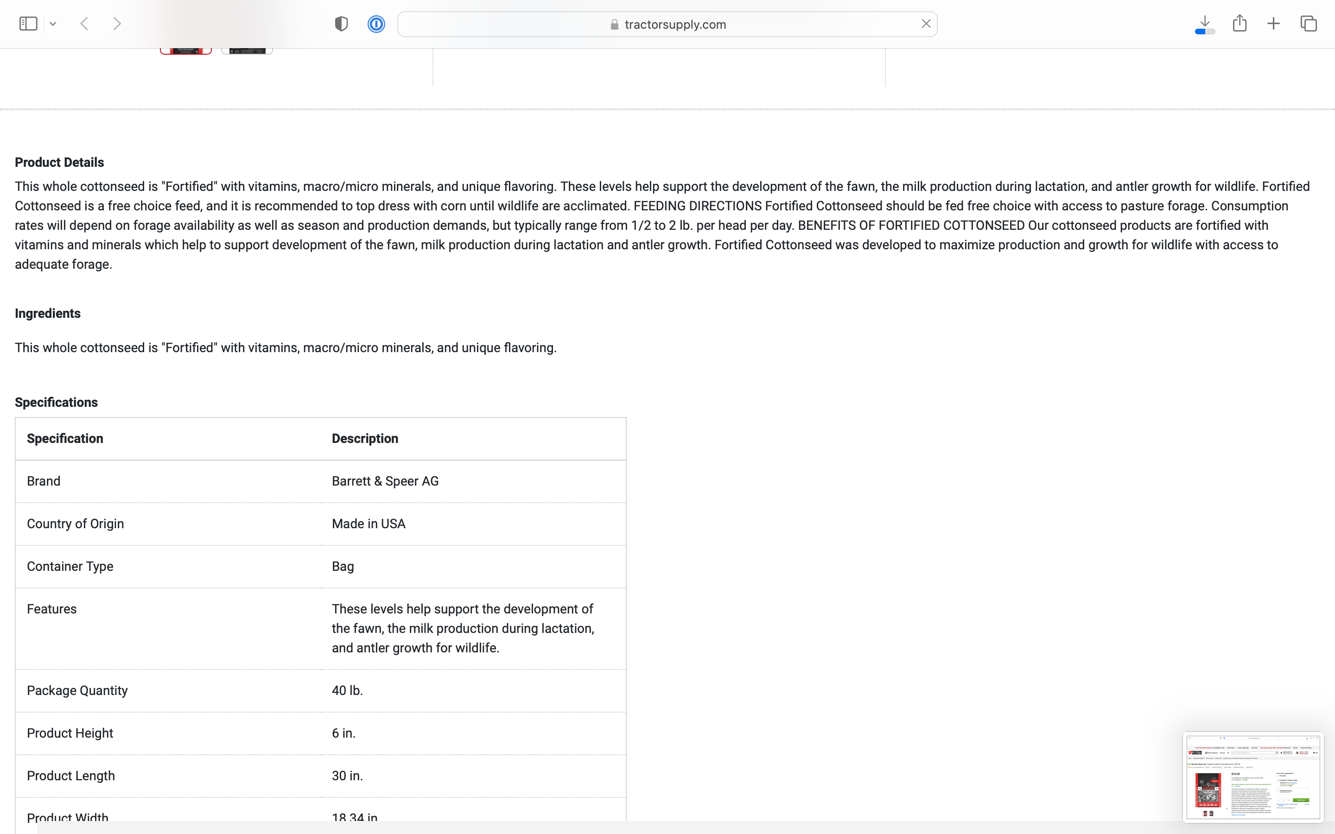Select the Features row label
Screen dimensions: 1335x834
coord(52,609)
